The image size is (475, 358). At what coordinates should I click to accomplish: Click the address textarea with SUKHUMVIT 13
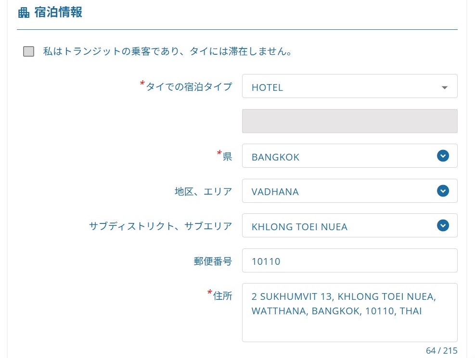349,312
